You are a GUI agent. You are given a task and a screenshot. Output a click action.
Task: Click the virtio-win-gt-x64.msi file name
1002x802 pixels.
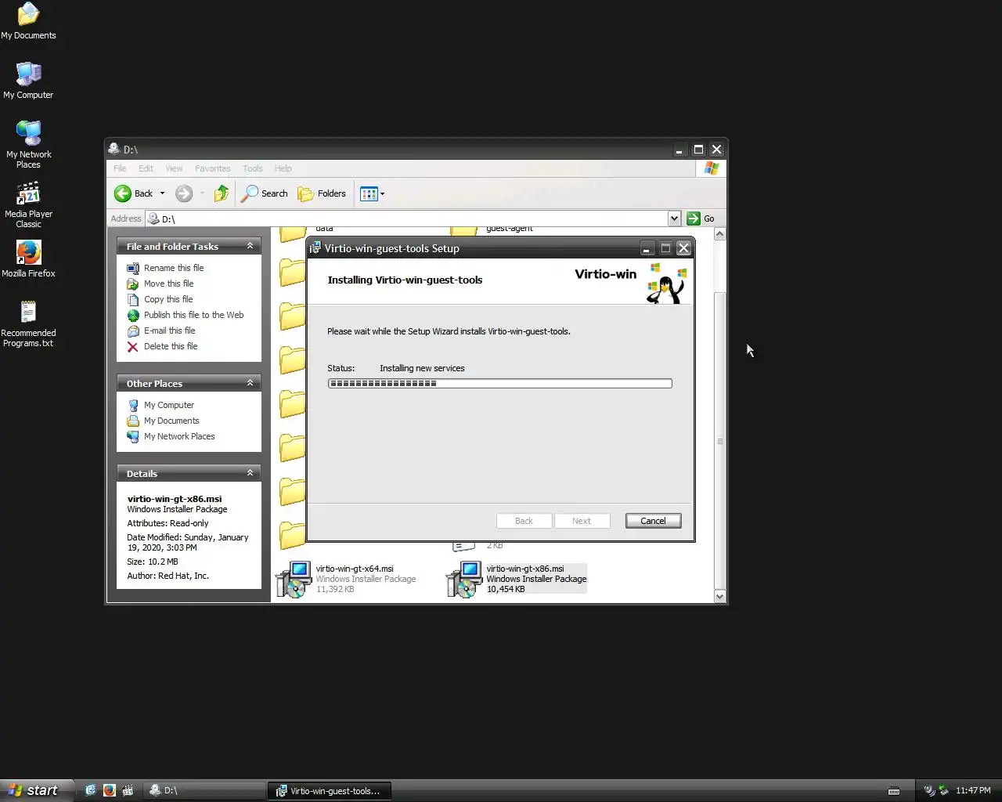355,569
